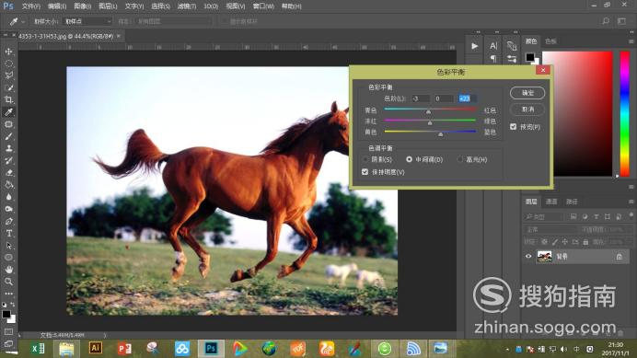Screen dimensions: 637x358
Task: Hide the Background layer with eye icon
Action: point(528,257)
